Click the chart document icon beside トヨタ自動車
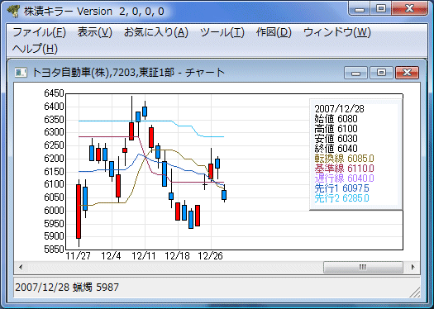Viewport: 434px width, 309px height. point(21,73)
